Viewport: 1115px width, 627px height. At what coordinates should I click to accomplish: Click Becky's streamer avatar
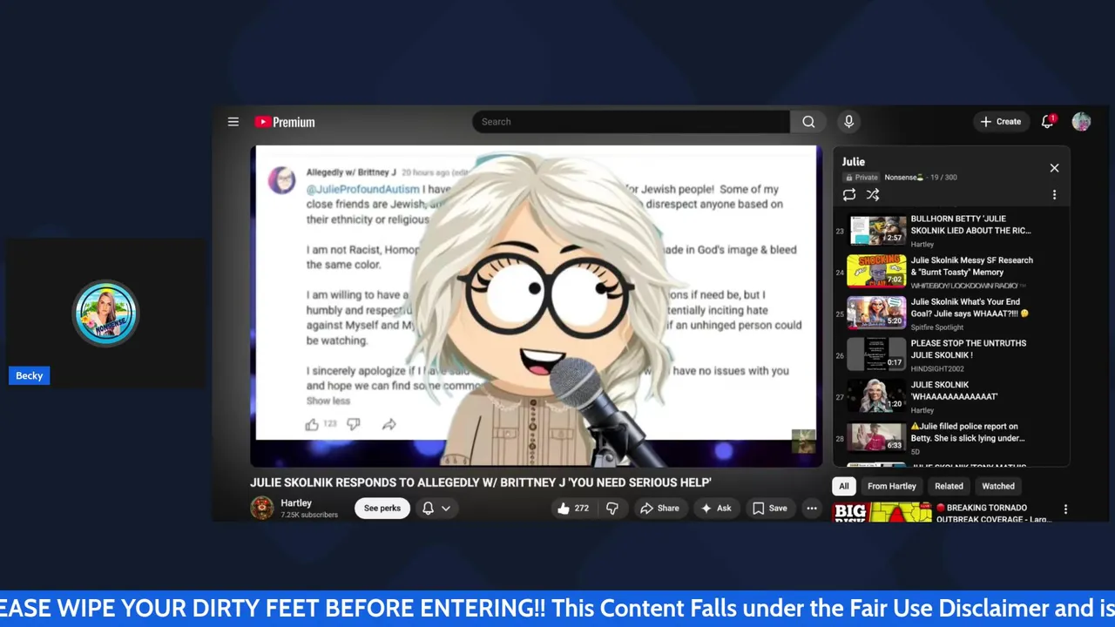click(105, 313)
